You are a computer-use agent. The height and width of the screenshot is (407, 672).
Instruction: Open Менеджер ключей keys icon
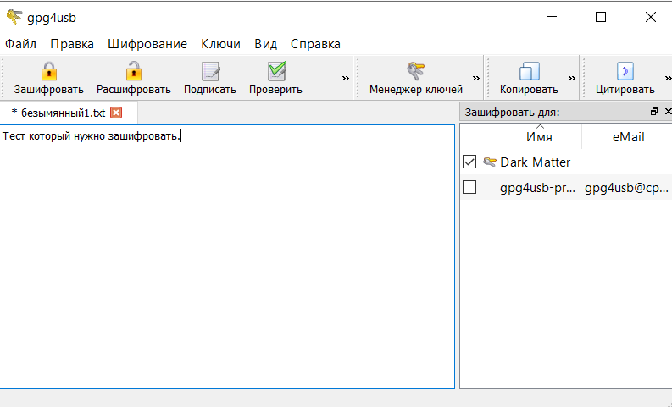pyautogui.click(x=415, y=71)
